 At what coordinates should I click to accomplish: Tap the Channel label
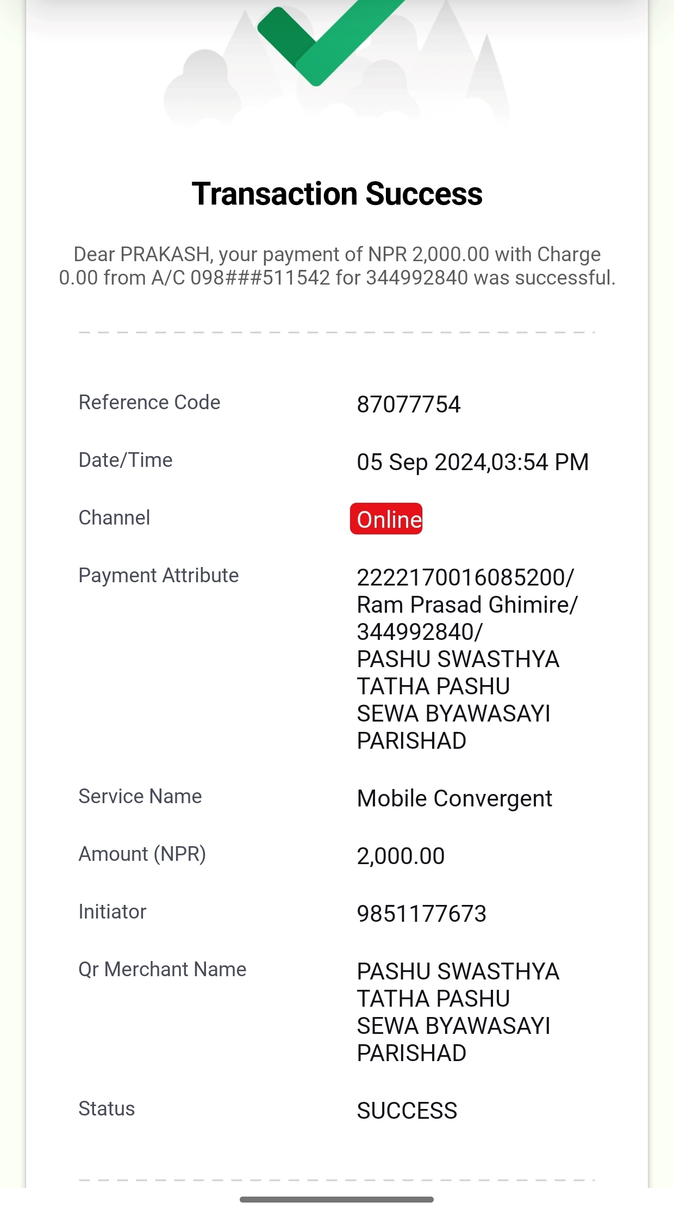(x=114, y=517)
